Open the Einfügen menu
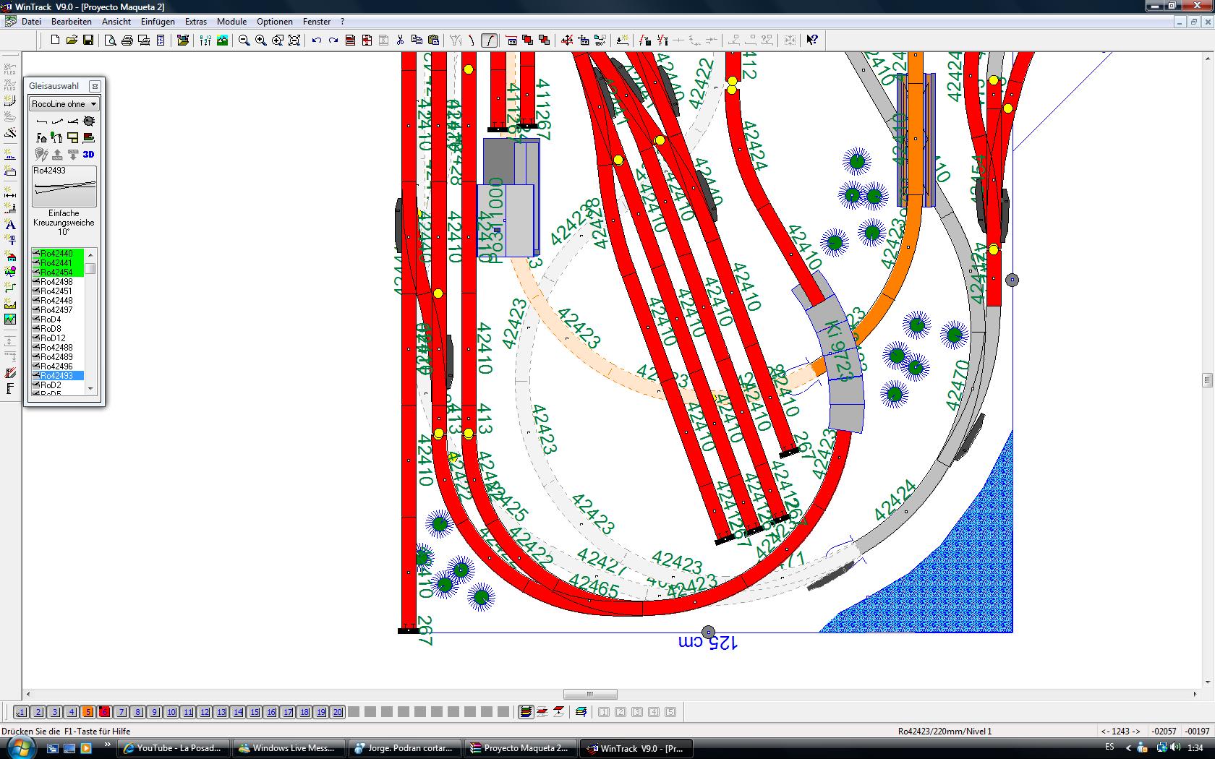1215x759 pixels. point(158,22)
